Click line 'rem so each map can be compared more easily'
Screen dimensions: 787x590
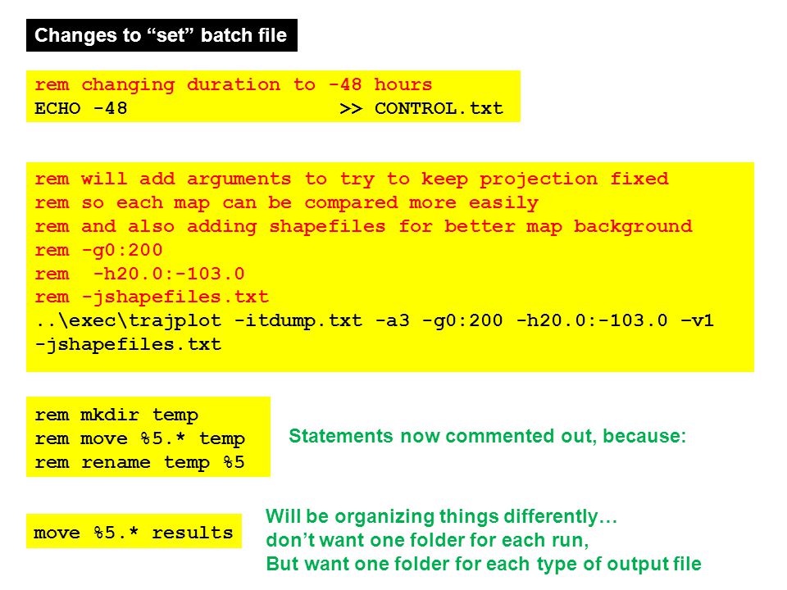287,203
